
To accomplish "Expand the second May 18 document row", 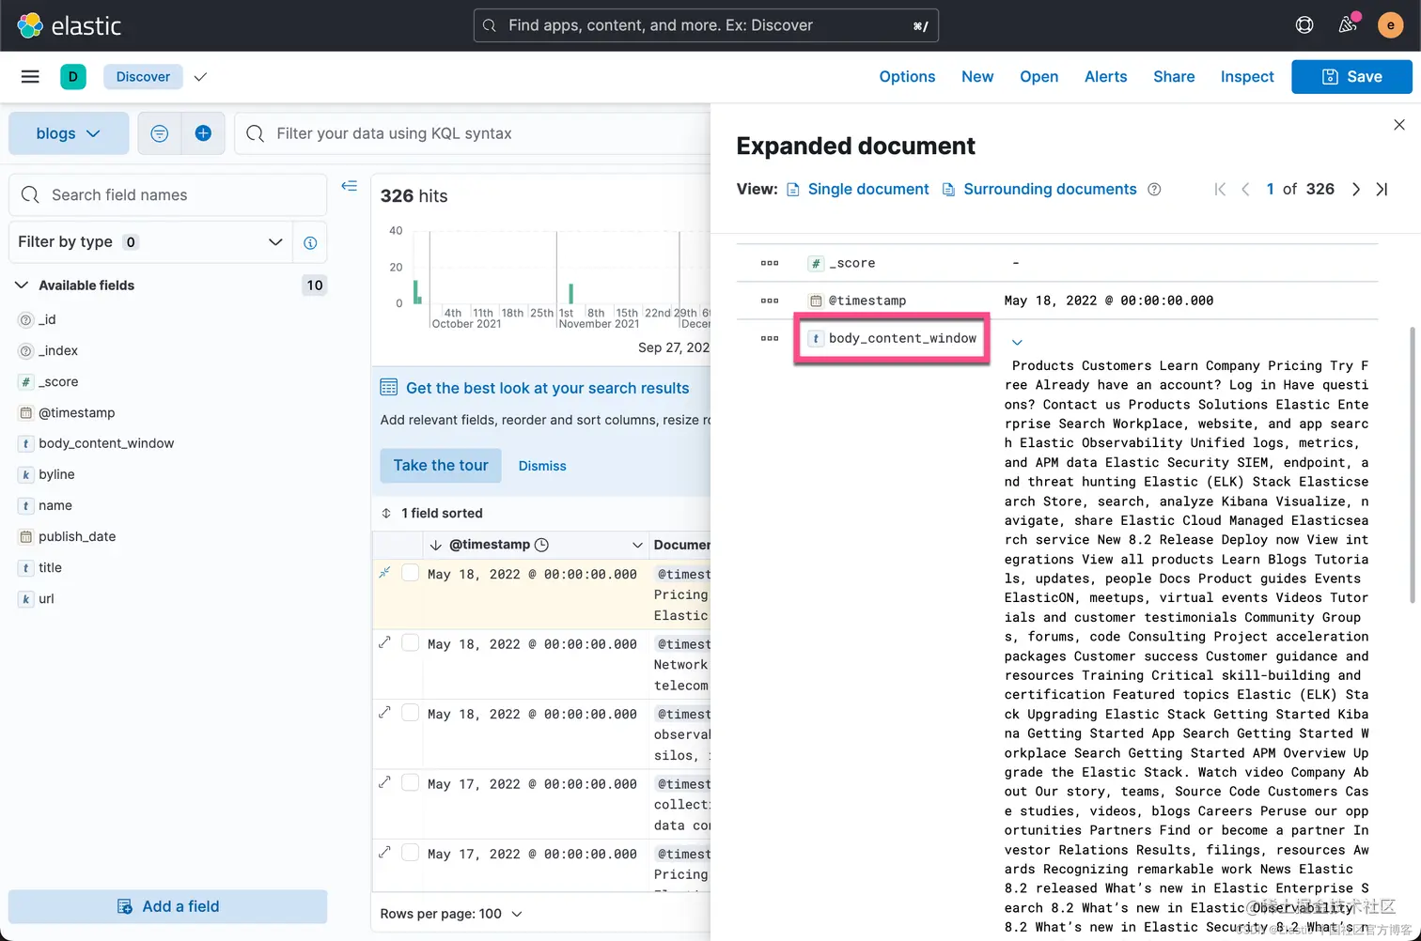I will coord(385,643).
